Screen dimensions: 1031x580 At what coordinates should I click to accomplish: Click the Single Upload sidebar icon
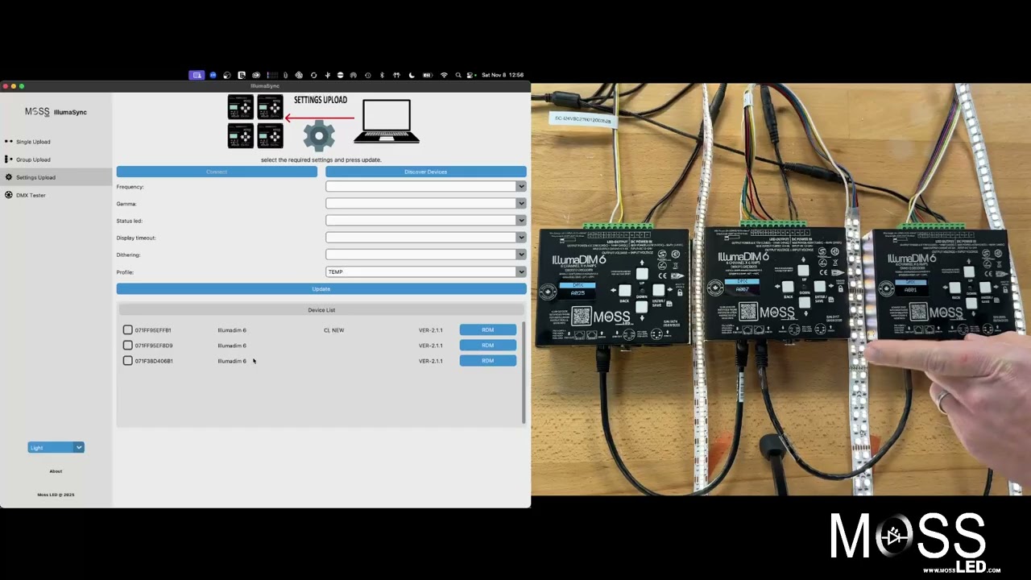(x=9, y=142)
